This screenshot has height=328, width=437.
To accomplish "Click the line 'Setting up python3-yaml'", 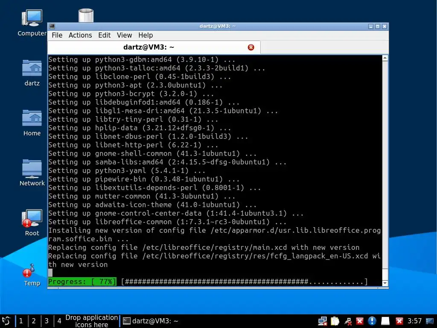I will coord(127,171).
